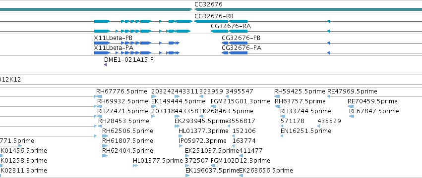Click the CG32676-PB protein label

pyautogui.click(x=241, y=38)
